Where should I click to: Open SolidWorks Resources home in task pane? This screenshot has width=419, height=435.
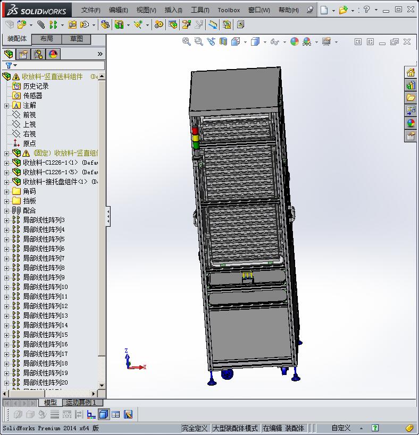(410, 73)
